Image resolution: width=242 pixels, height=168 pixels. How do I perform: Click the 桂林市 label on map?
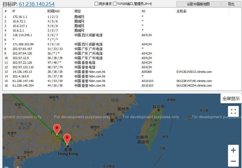click(19, 105)
